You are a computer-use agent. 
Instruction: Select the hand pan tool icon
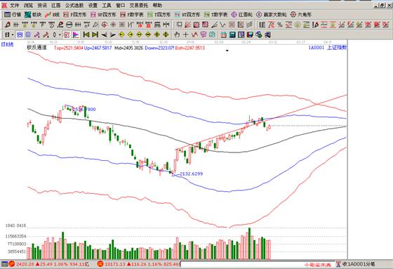pos(177,34)
